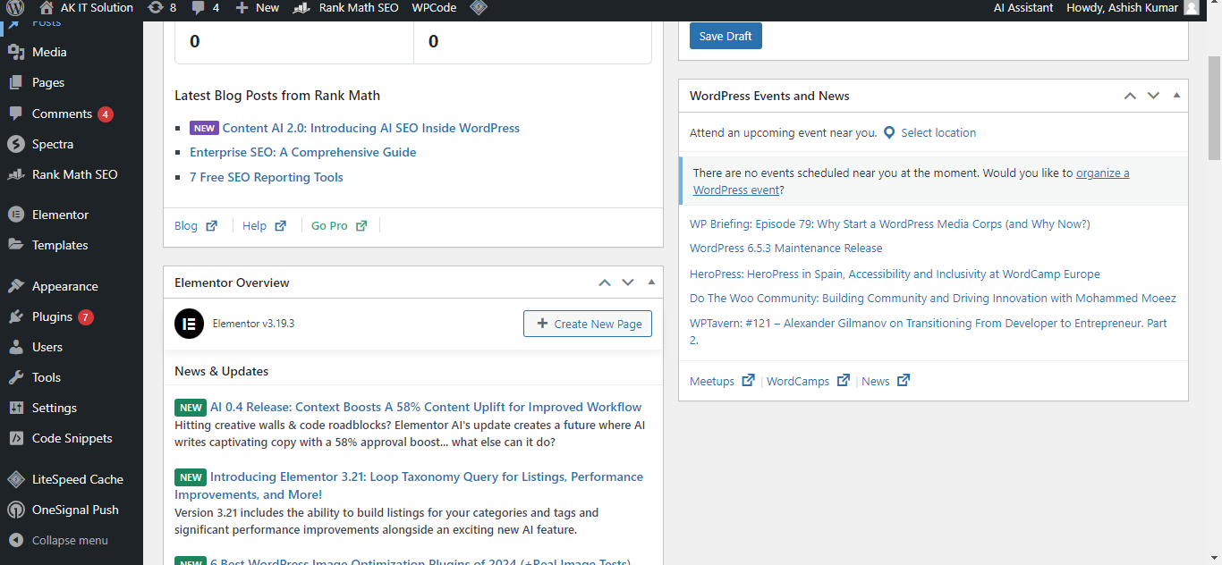Open the AI 0.4 Release news article
The image size is (1222, 565).
(x=426, y=407)
